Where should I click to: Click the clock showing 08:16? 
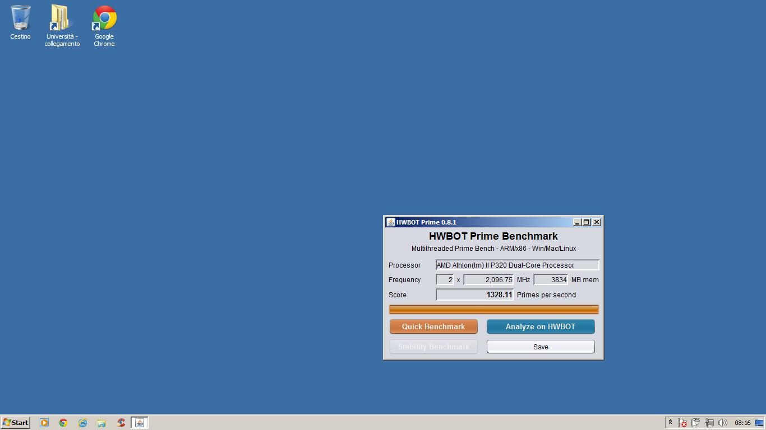tap(742, 423)
